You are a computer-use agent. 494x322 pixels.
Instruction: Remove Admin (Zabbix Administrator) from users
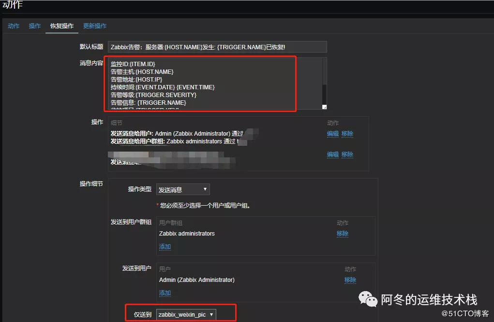[x=350, y=280]
